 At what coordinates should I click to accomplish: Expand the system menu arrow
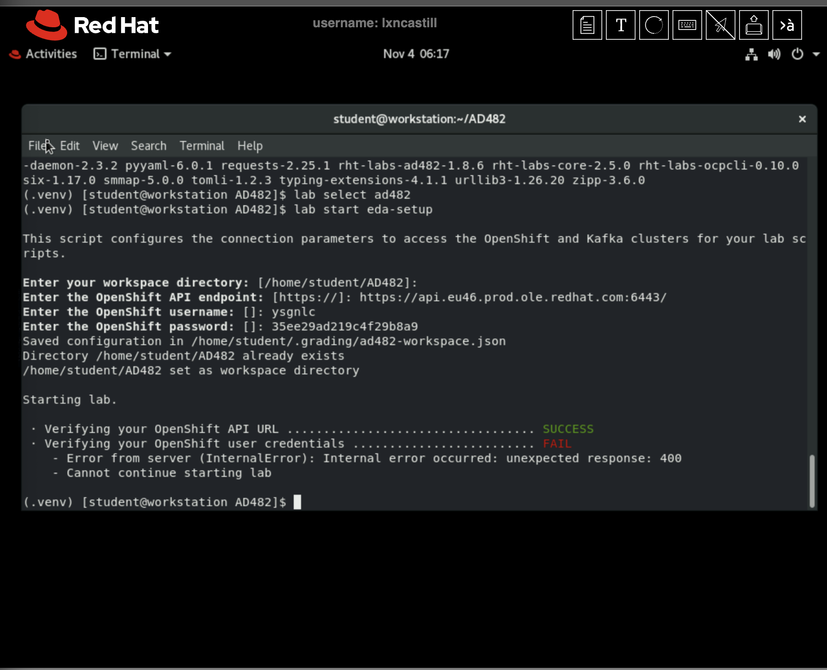[816, 55]
